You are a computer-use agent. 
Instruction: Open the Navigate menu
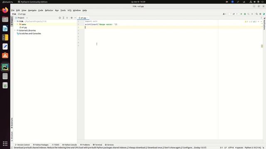(x=32, y=10)
